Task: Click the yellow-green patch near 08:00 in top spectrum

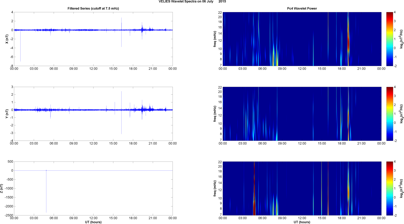Action: tap(274, 59)
